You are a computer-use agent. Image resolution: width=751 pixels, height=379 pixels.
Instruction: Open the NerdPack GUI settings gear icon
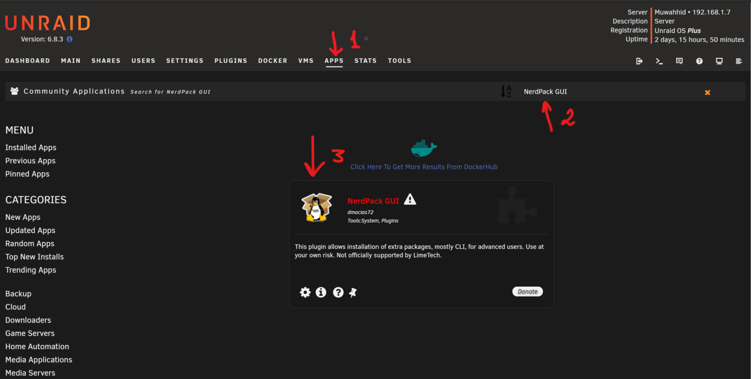[x=305, y=293]
